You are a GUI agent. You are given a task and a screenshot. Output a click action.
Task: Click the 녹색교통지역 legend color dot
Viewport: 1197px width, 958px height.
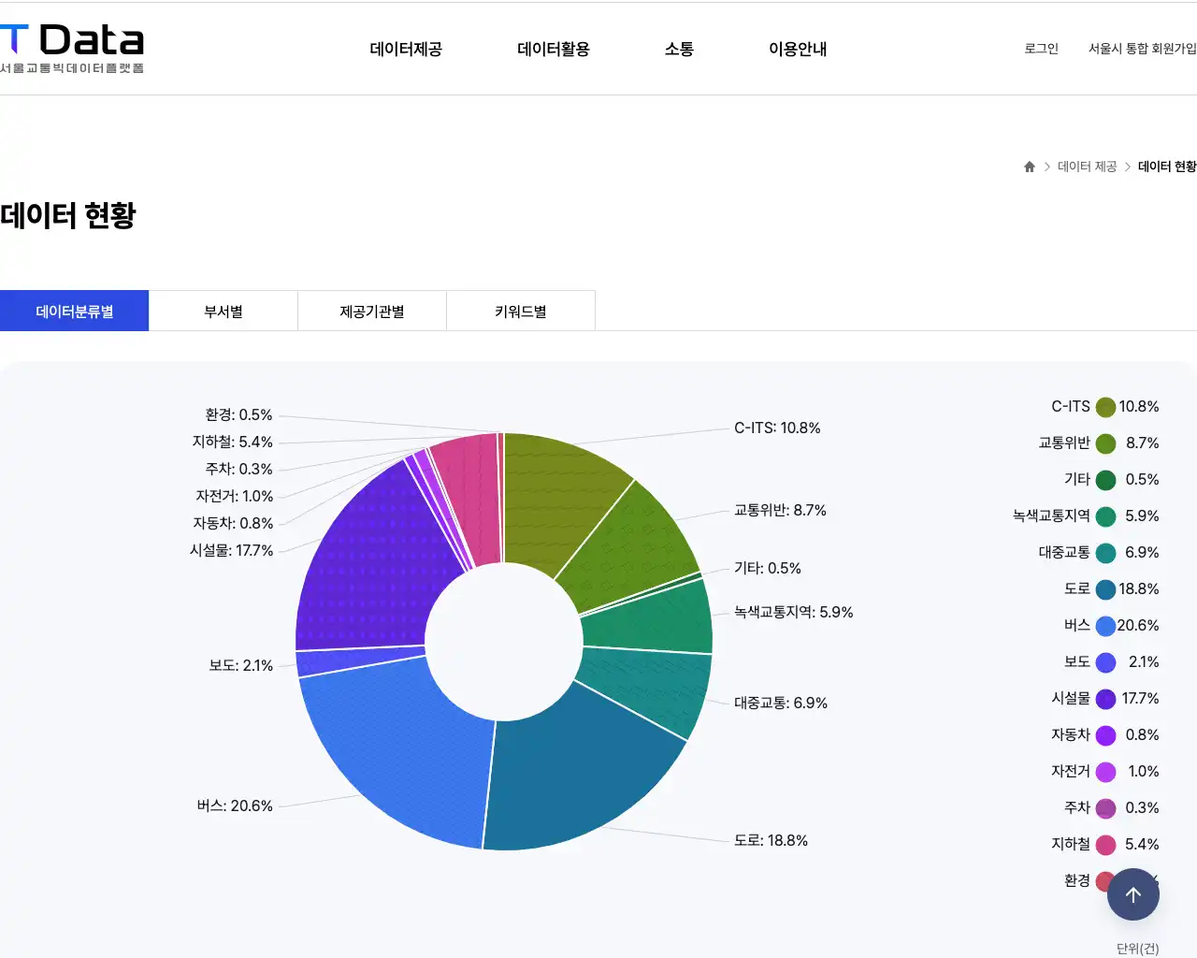click(x=1105, y=515)
